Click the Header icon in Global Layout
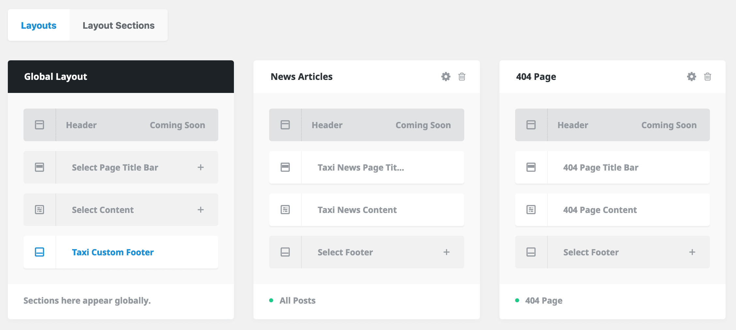The height and width of the screenshot is (330, 736). click(39, 125)
